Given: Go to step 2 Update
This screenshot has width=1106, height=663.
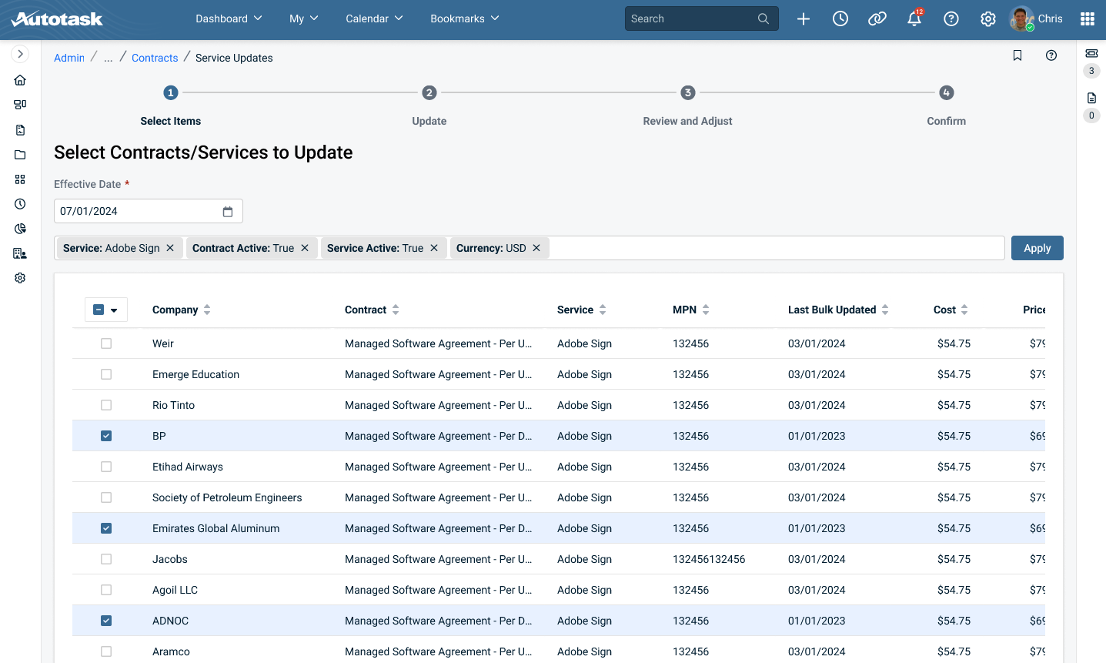Looking at the screenshot, I should [x=429, y=92].
